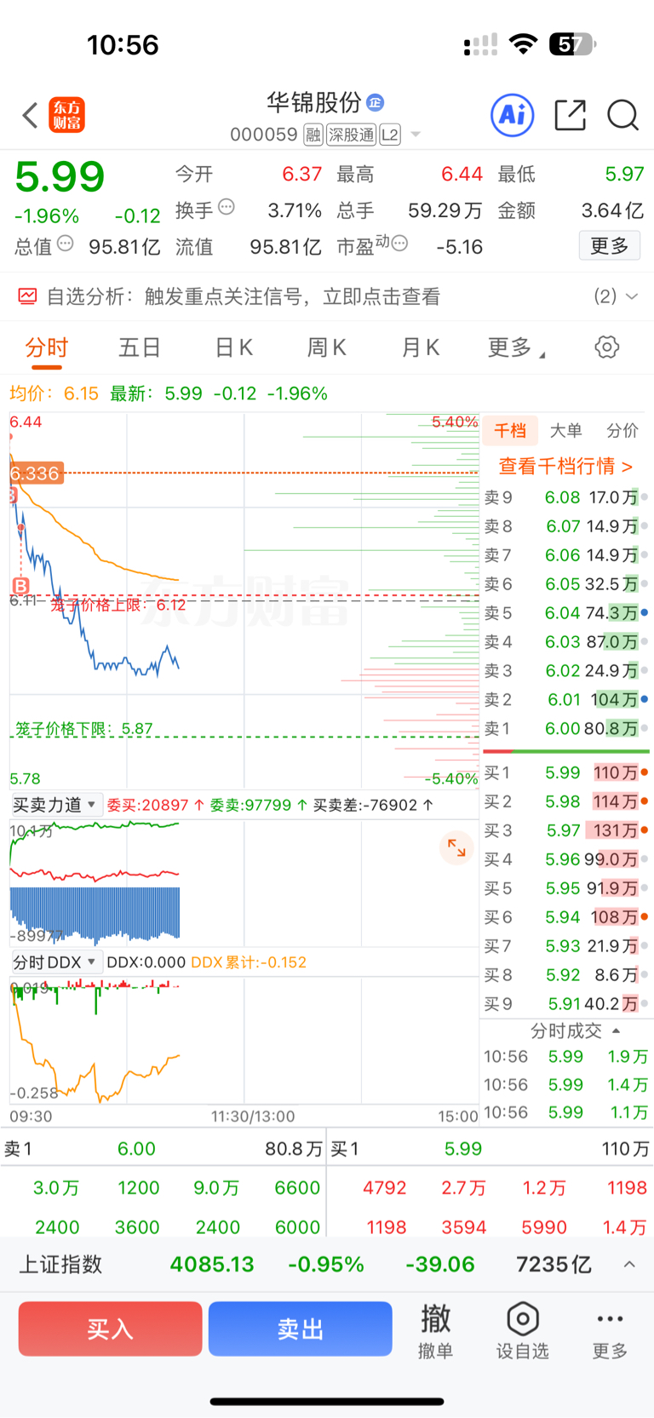The image size is (654, 1418).
Task: Expand the (2) signals chevron
Action: [x=632, y=296]
